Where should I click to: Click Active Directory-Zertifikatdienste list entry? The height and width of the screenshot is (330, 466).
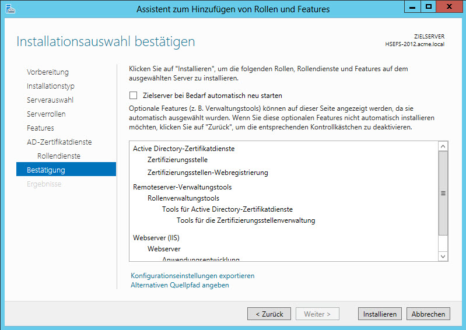184,149
